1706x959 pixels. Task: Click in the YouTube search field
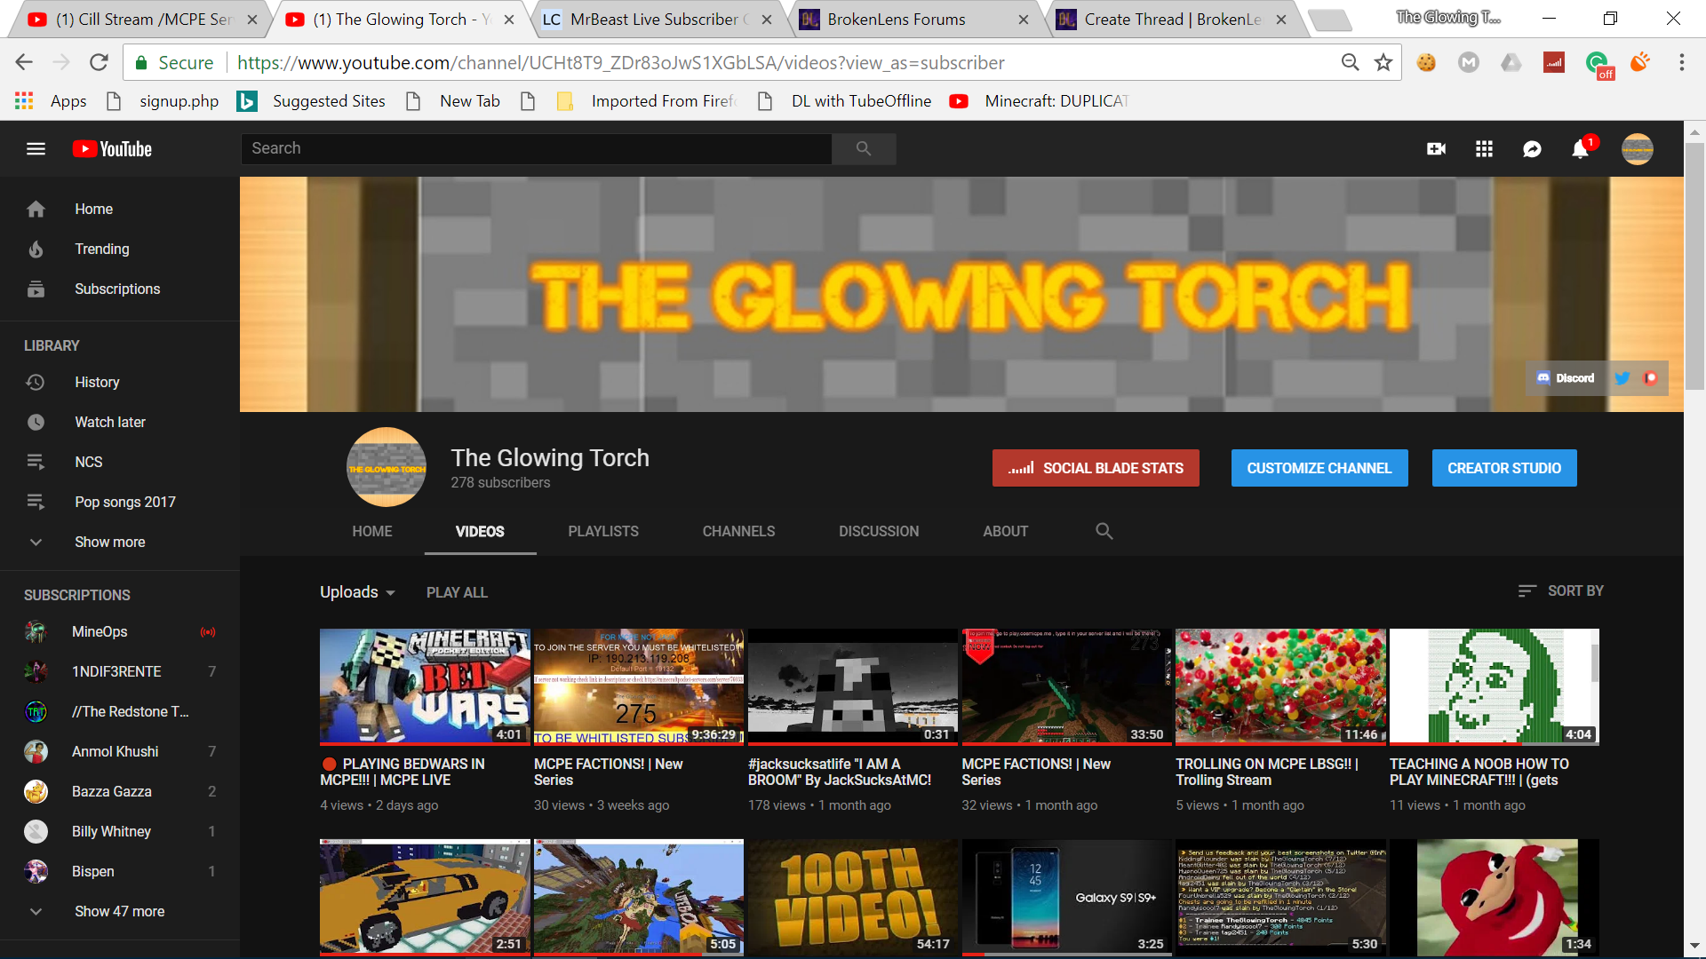(x=537, y=148)
